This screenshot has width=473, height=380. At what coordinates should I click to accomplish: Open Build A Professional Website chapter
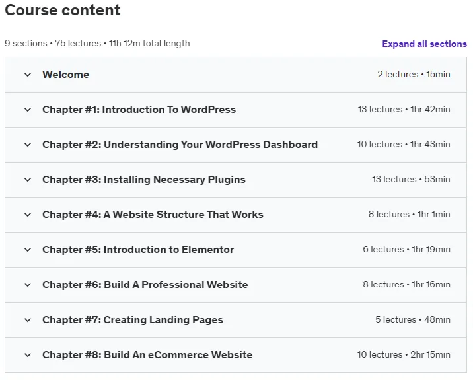(145, 285)
